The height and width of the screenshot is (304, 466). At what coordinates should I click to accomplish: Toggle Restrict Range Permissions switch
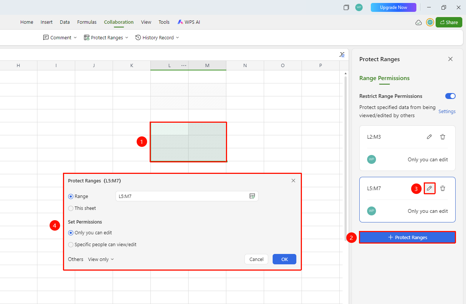pos(450,96)
